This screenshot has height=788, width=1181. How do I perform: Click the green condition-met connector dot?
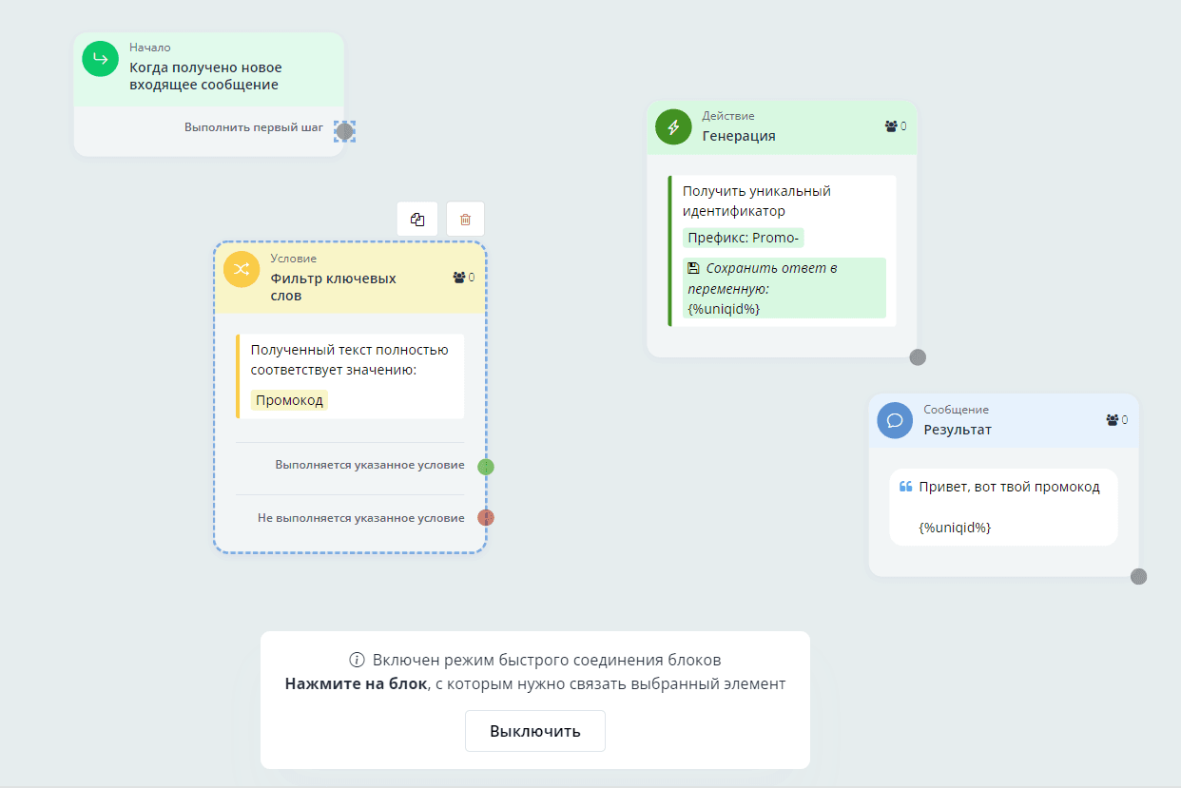486,467
